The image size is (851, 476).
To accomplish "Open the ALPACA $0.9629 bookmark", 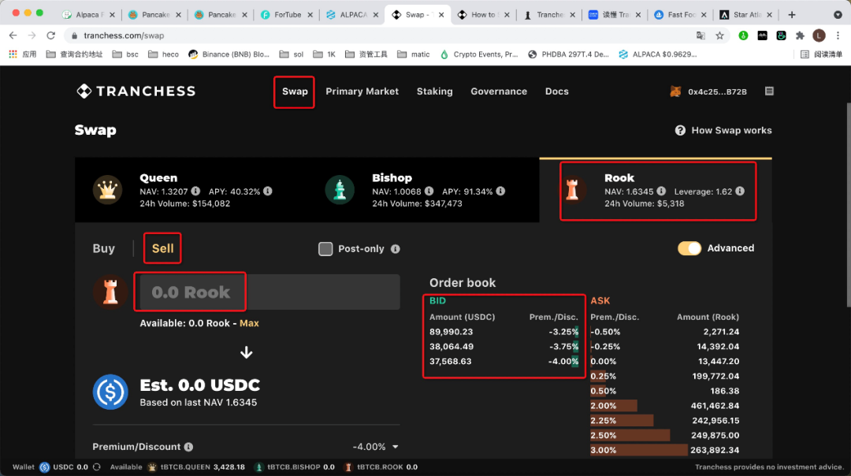I will [x=658, y=54].
